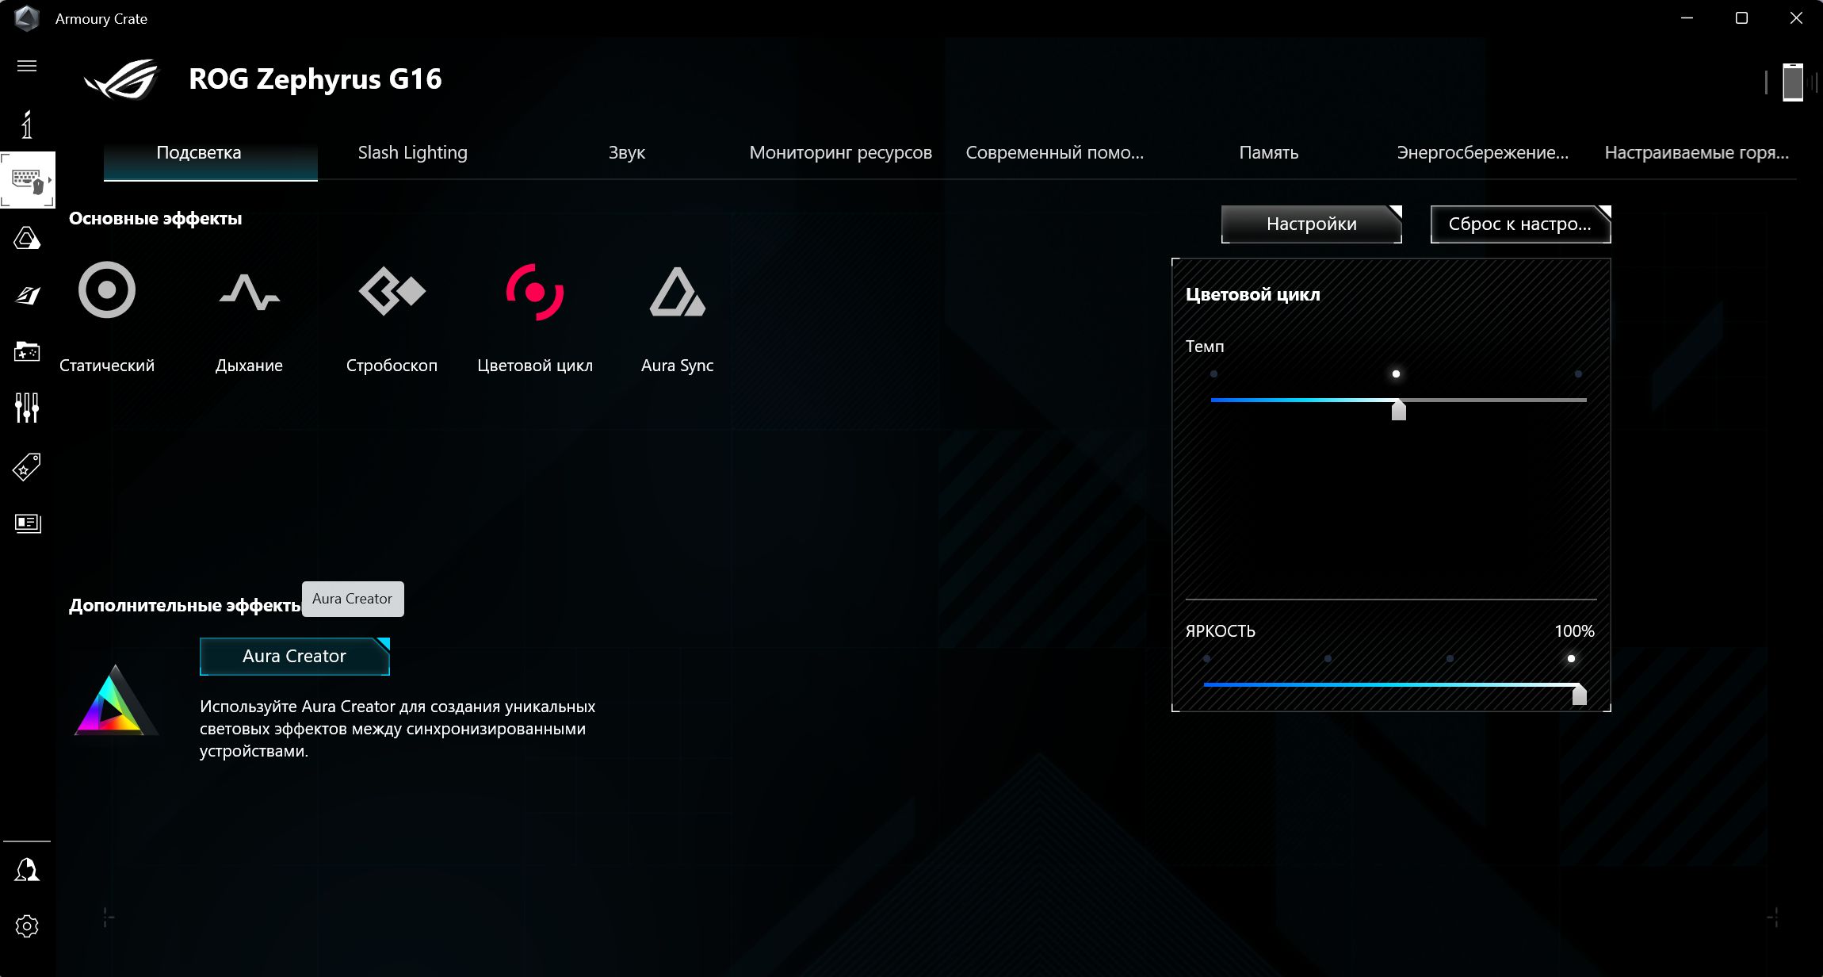Click the Сброс к настро... reset button

coord(1521,224)
